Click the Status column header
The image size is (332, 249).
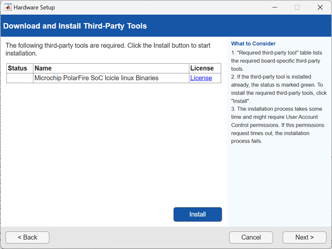click(18, 68)
